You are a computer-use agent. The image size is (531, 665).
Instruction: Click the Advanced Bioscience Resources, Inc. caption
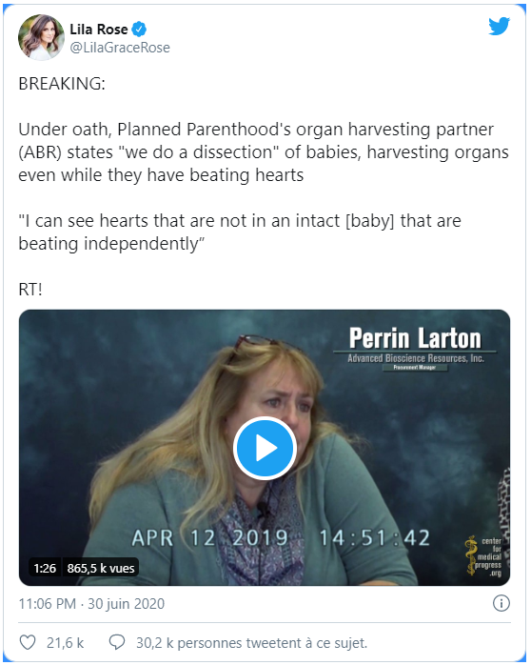pos(416,358)
